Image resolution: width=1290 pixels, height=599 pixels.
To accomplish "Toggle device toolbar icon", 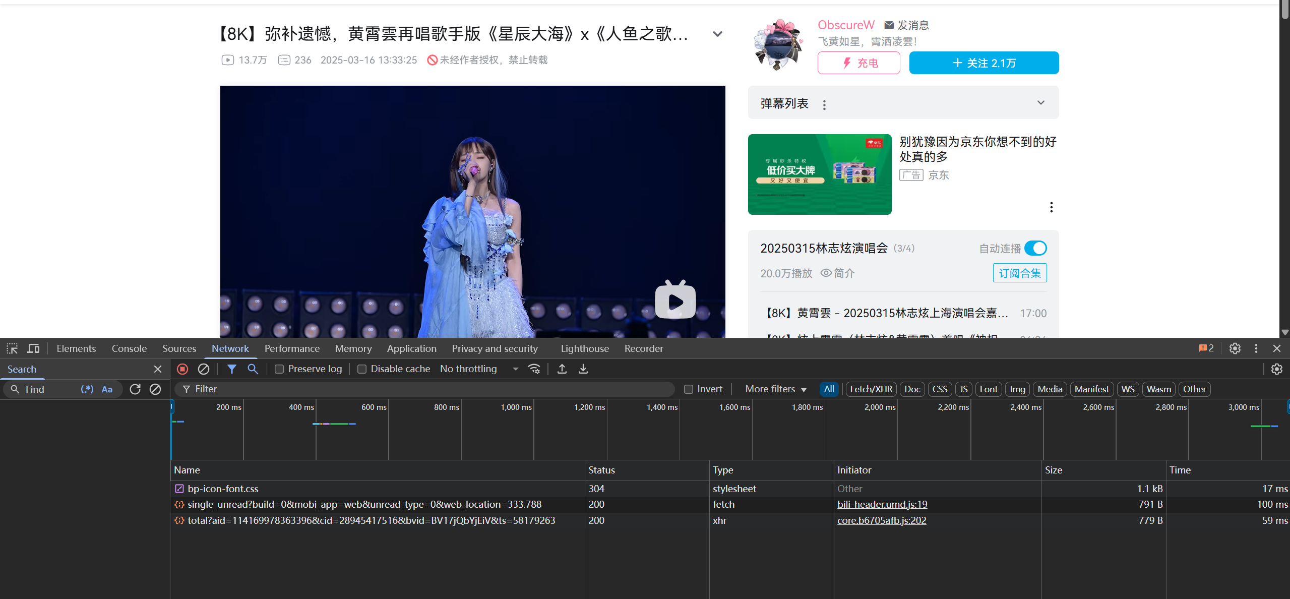I will tap(33, 348).
